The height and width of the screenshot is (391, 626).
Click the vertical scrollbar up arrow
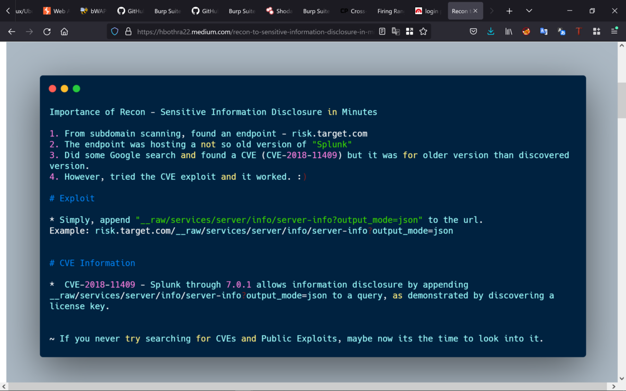click(622, 46)
